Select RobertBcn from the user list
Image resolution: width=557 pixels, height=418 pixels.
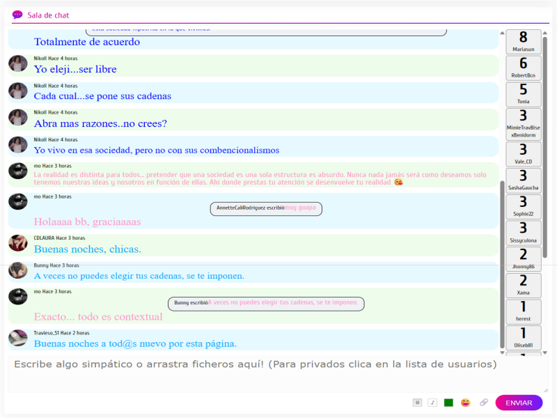(x=524, y=68)
